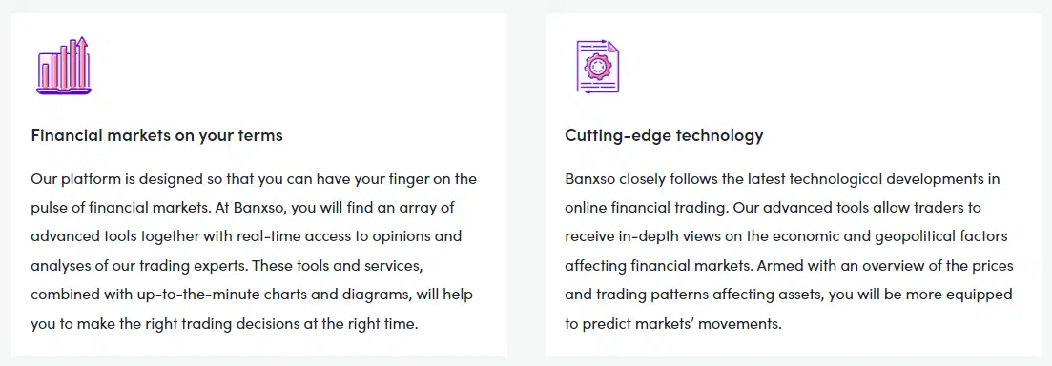Click the line ending 'at the right time.'
Screen dimensions: 1052x366
pyautogui.click(x=225, y=324)
